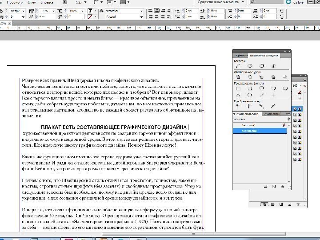Click the Add shapes Pathfinder icon
Image resolution: width=320 pixels, height=240 pixels.
pyautogui.click(x=239, y=76)
